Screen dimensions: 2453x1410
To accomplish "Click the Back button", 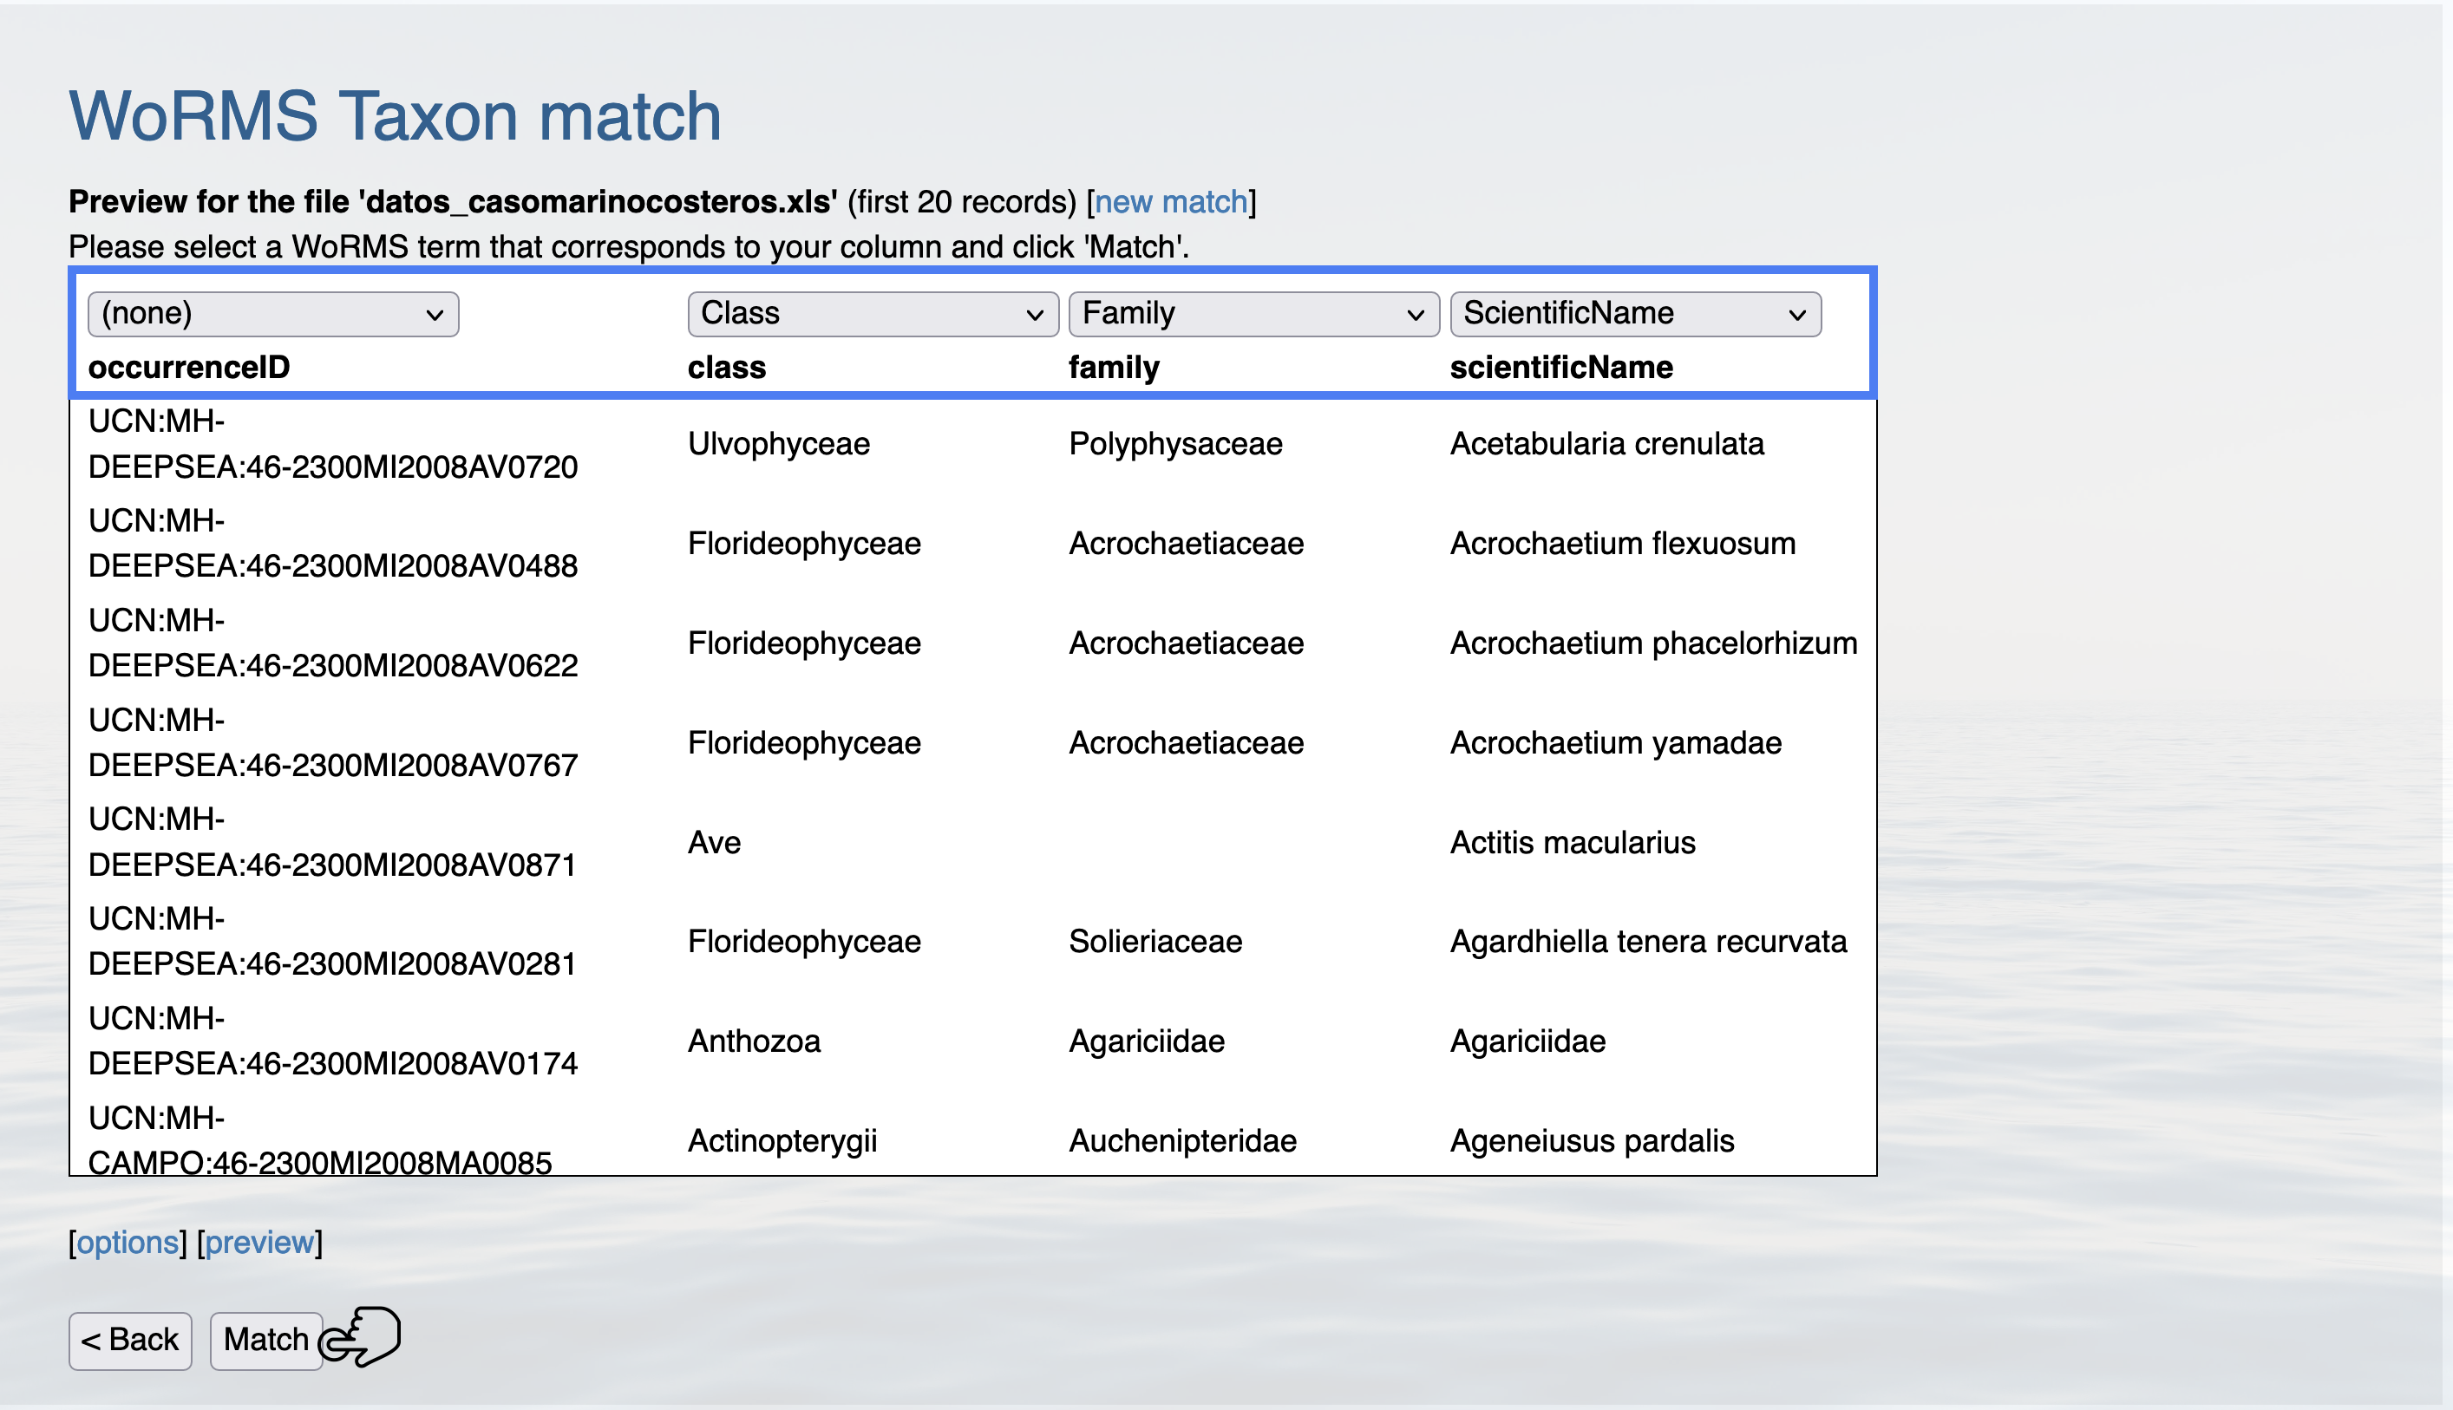I will coord(130,1339).
